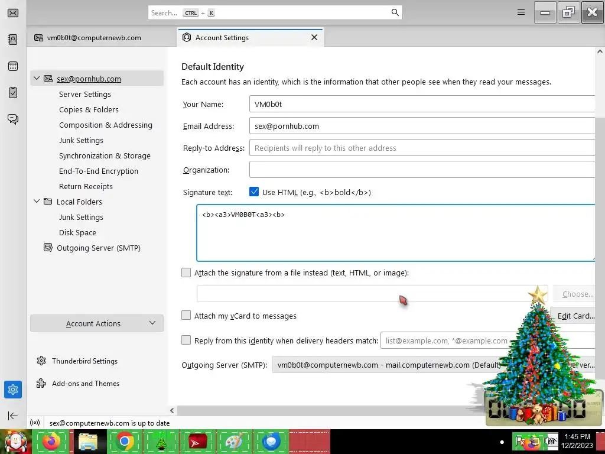
Task: Click the Your Name field
Action: pyautogui.click(x=422, y=104)
